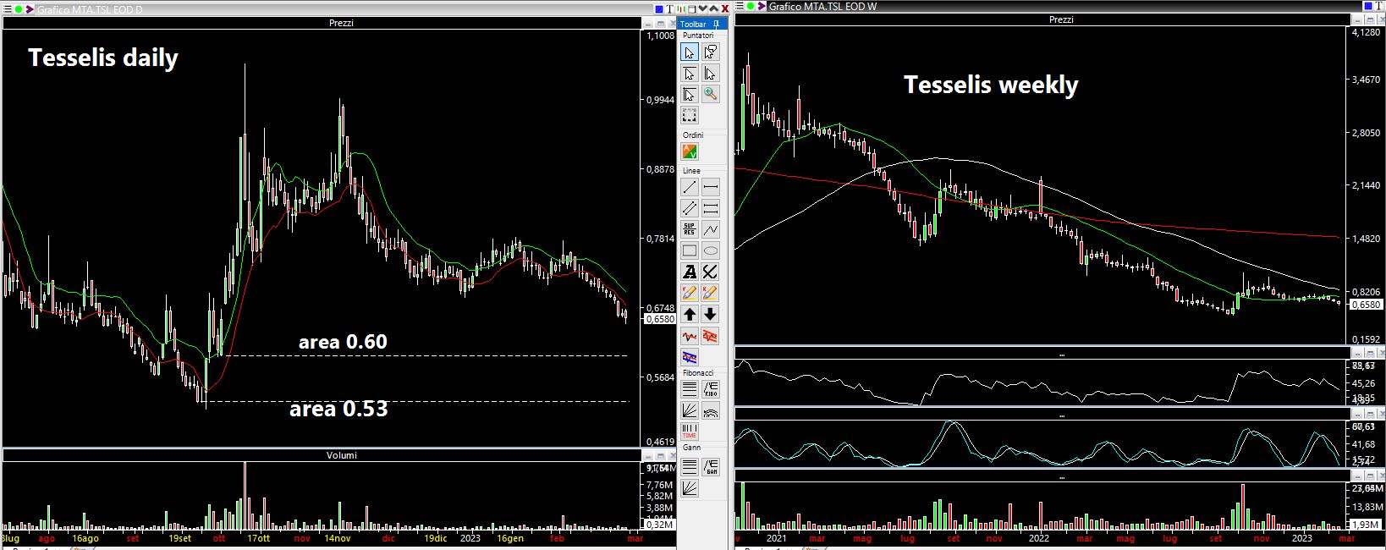Viewport: 1386px width, 550px height.
Task: Select the red wavy line tool
Action: point(690,336)
